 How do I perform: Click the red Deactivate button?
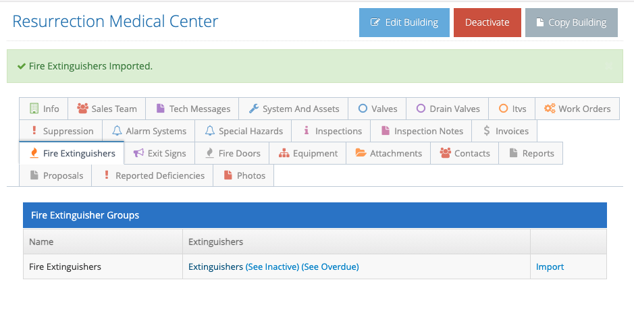coord(487,23)
